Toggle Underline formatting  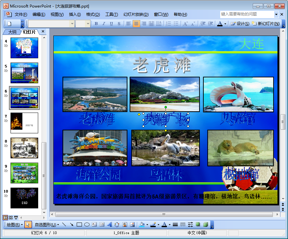(111, 23)
